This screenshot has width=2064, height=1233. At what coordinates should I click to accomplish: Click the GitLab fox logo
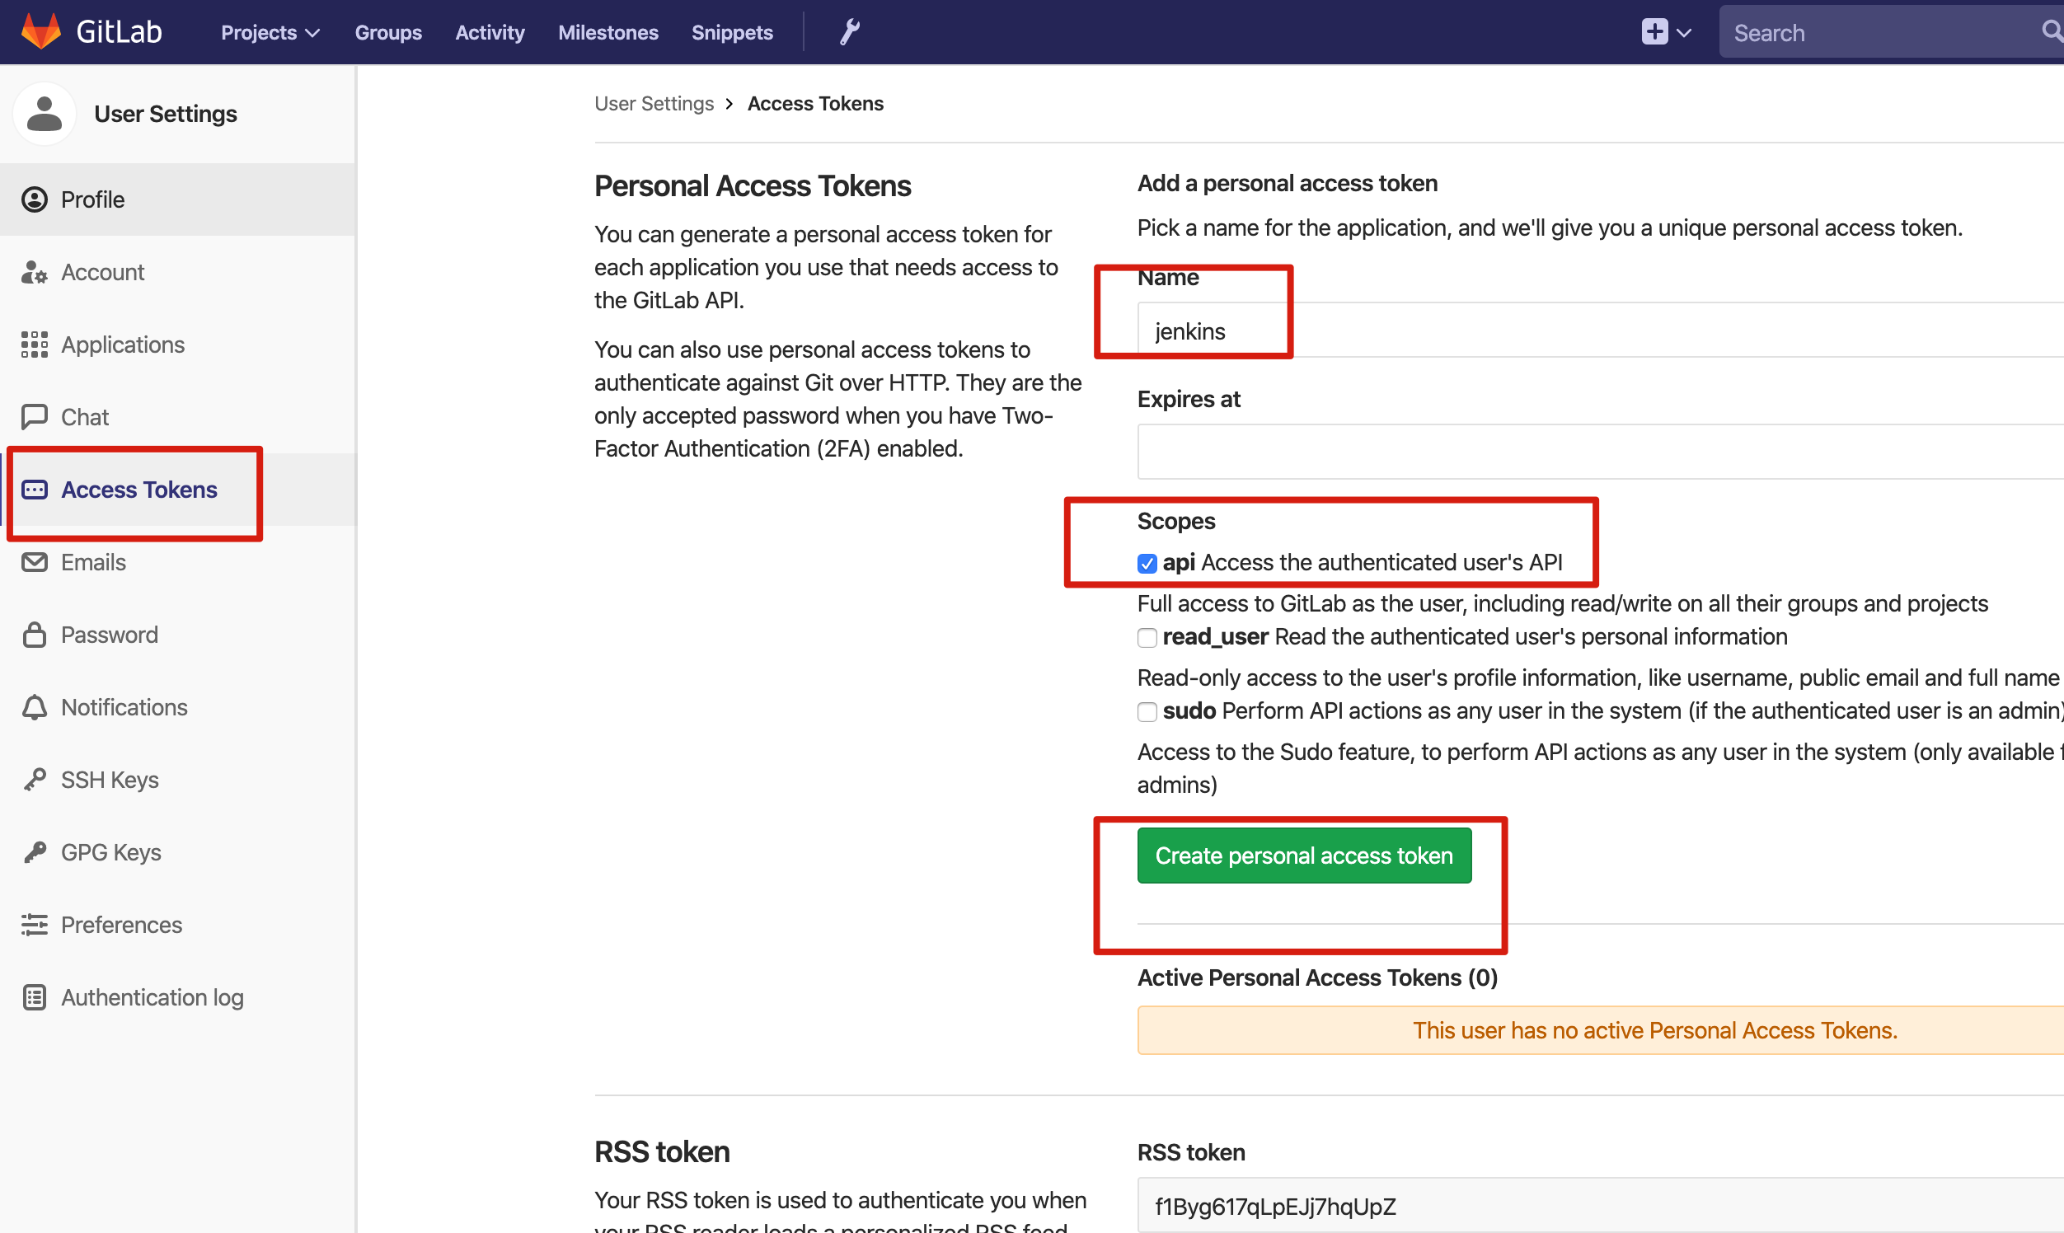pos(40,31)
